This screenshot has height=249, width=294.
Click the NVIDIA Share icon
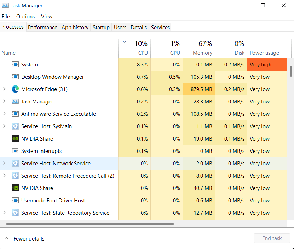click(15, 138)
